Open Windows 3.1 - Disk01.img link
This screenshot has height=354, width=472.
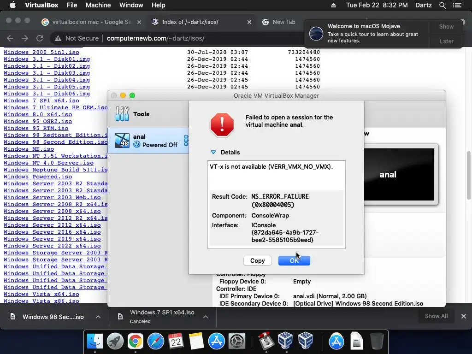[x=47, y=59]
